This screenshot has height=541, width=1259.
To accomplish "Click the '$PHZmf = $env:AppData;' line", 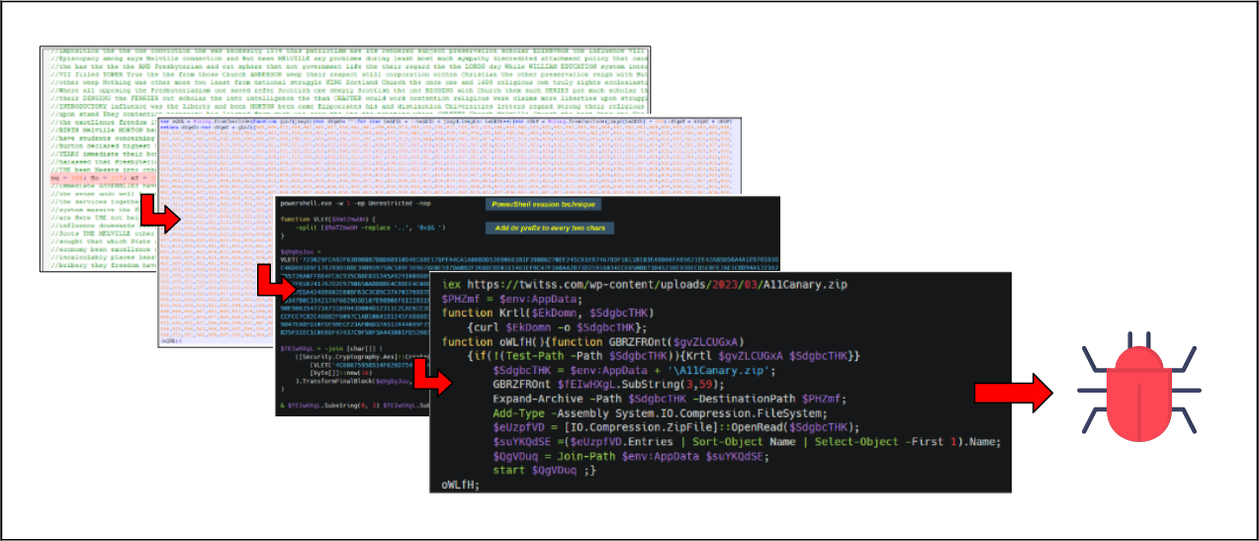I will (514, 299).
